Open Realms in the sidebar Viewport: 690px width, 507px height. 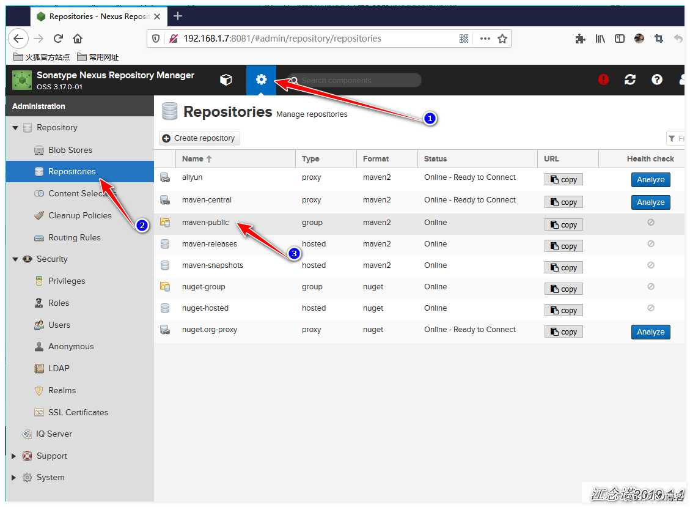coord(62,391)
